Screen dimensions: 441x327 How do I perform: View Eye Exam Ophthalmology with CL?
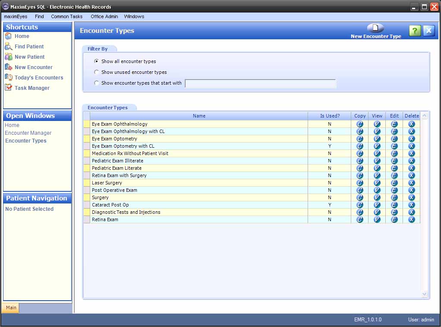pyautogui.click(x=377, y=131)
